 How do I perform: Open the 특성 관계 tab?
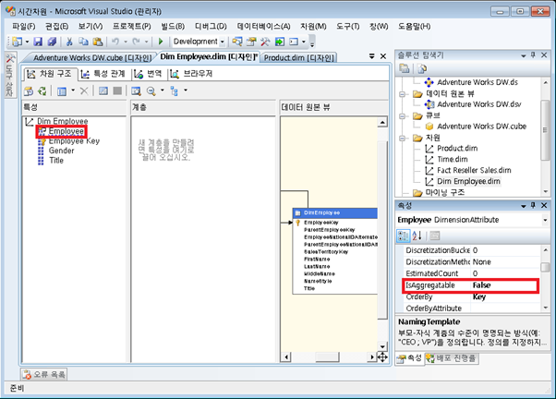click(103, 74)
